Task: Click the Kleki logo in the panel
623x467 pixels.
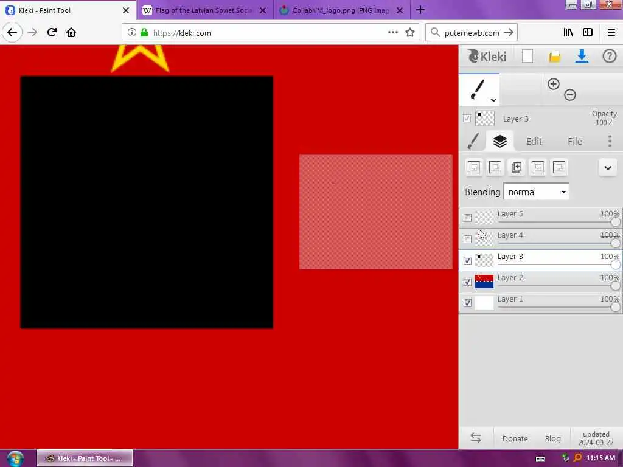Action: (487, 57)
